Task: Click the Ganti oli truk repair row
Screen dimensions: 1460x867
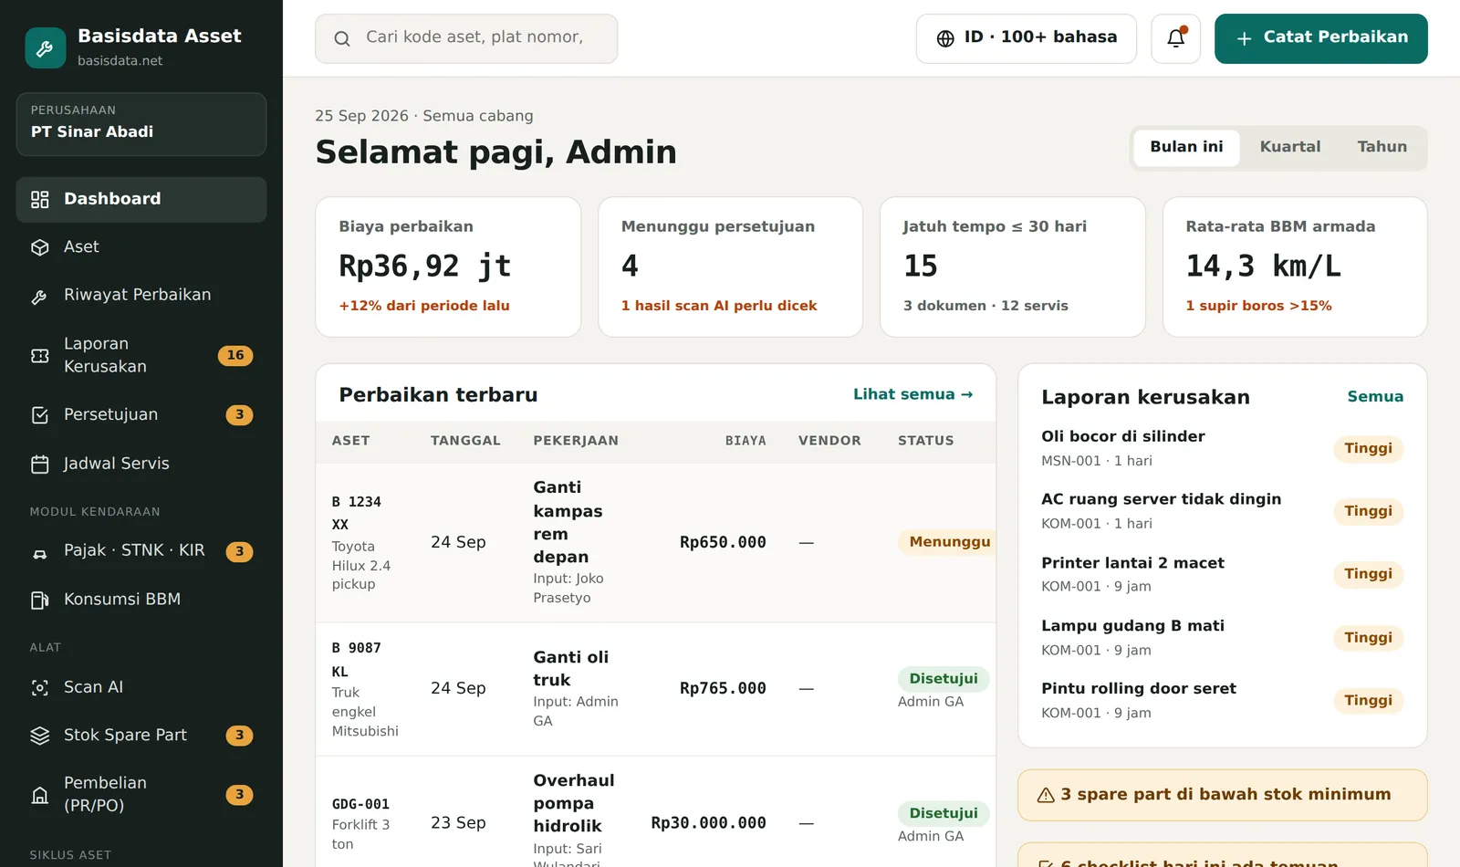Action: (x=656, y=689)
